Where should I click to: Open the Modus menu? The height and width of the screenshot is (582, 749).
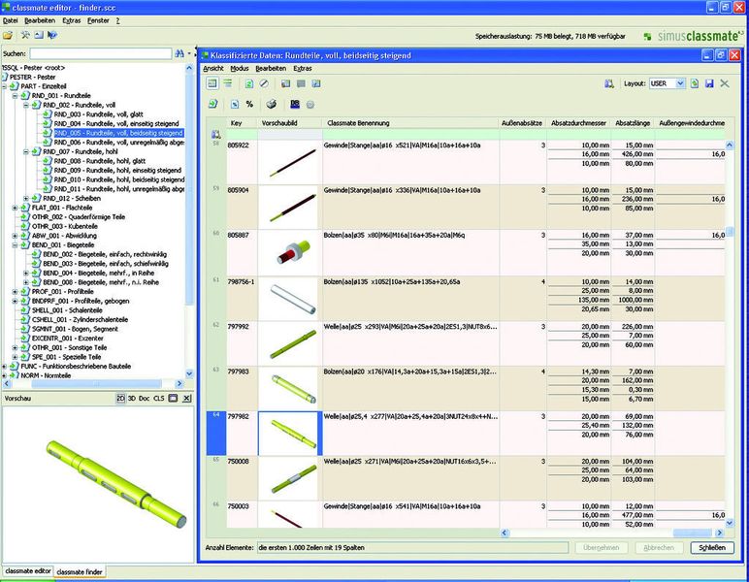[240, 69]
